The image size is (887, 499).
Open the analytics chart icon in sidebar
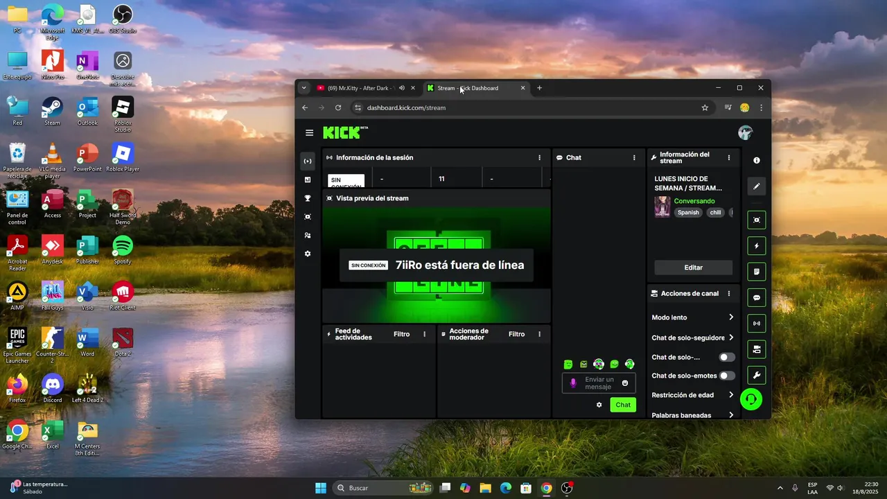(308, 180)
